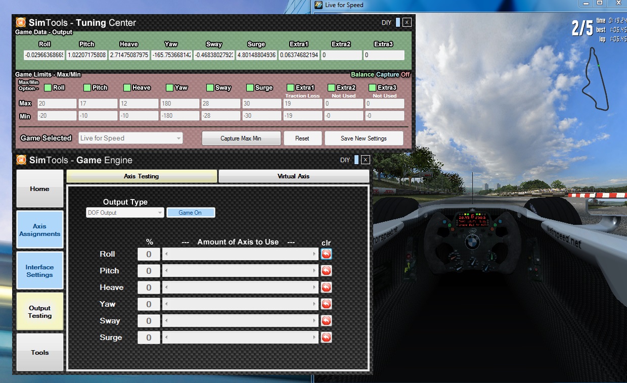The height and width of the screenshot is (383, 627).
Task: Click the blue minimize bar in Tuning Center
Action: point(398,22)
